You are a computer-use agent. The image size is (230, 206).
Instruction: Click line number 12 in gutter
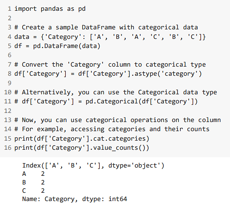[8, 111]
